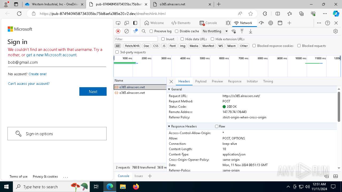This screenshot has height=192, width=342.
Task: Open the Timing tab
Action: 268,81
